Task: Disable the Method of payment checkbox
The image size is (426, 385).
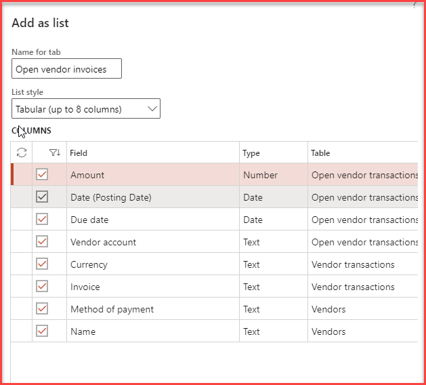Action: coord(42,308)
